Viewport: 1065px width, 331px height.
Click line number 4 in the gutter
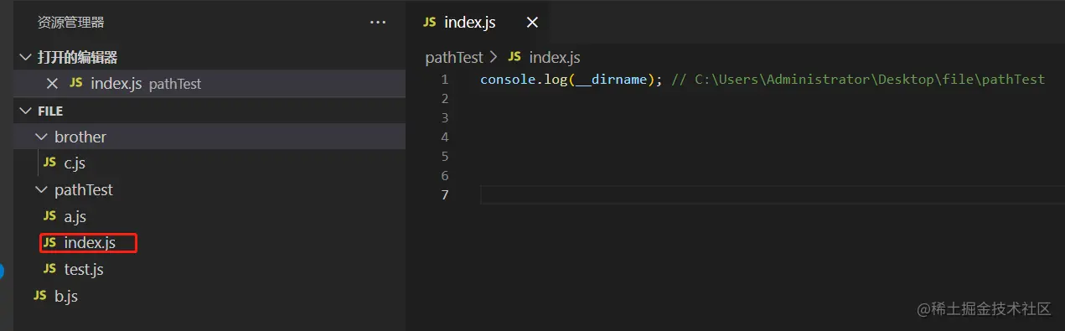click(x=444, y=137)
